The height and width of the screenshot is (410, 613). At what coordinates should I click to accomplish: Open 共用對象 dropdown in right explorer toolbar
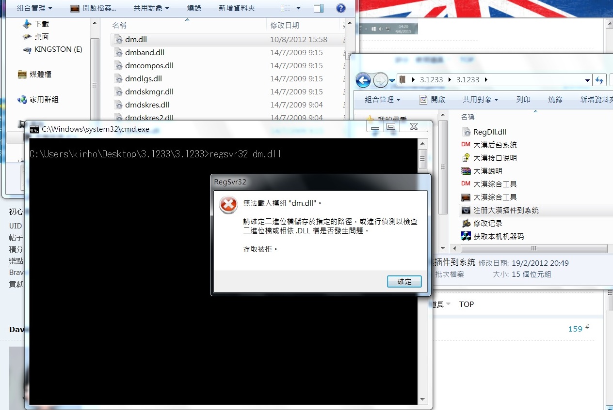(x=481, y=99)
